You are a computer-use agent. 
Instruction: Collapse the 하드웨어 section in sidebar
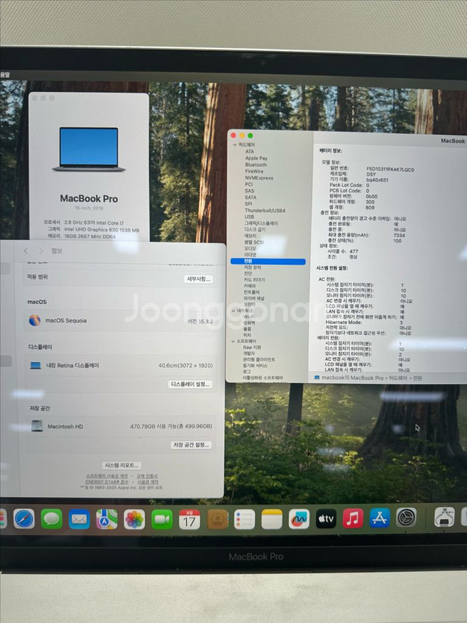tap(233, 144)
